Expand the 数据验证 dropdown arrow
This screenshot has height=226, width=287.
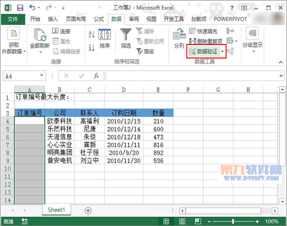tap(222, 51)
